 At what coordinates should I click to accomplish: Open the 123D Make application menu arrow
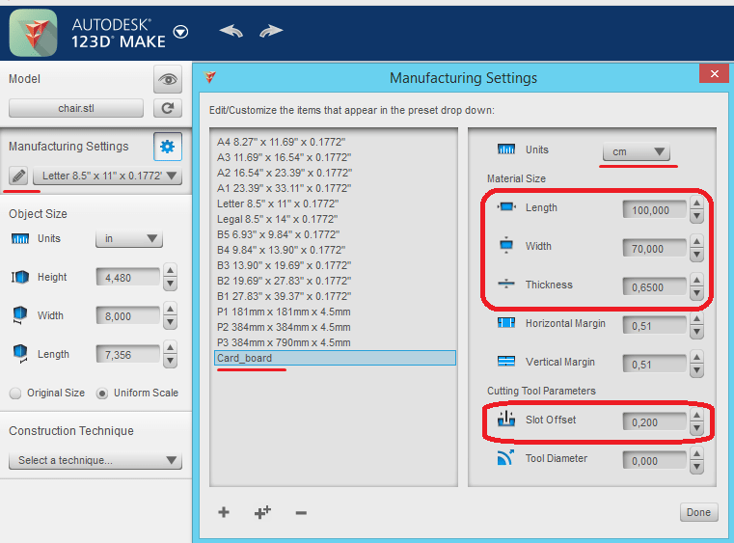[180, 32]
